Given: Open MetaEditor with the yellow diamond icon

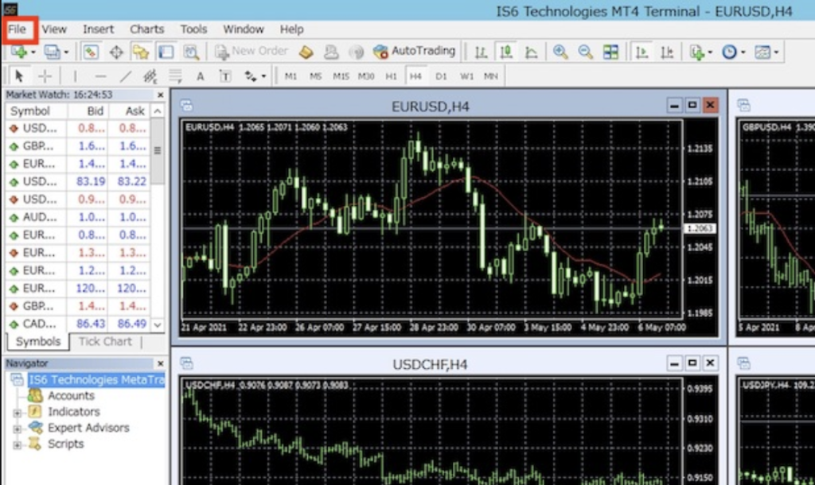Looking at the screenshot, I should (306, 52).
